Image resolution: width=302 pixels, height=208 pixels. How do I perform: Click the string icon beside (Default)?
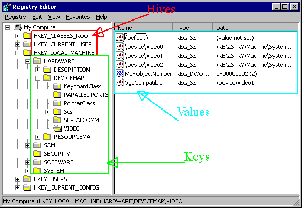(120, 37)
